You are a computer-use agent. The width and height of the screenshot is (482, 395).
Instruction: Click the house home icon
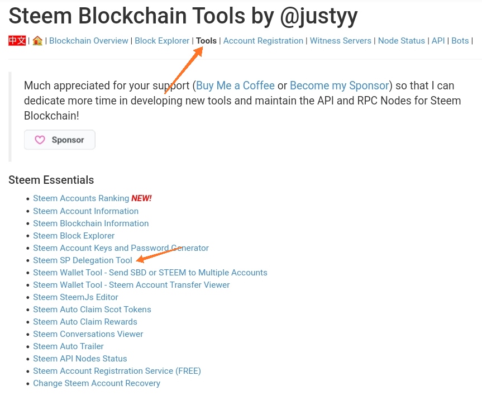click(37, 41)
